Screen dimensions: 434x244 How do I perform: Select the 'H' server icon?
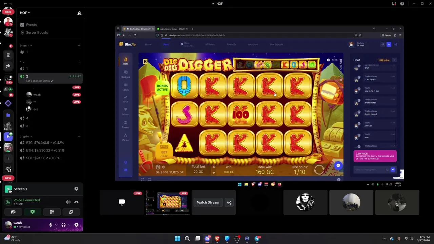[x=8, y=136]
